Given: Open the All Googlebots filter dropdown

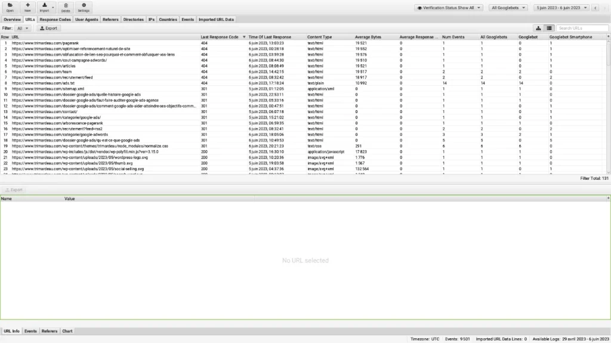Looking at the screenshot, I should point(508,8).
